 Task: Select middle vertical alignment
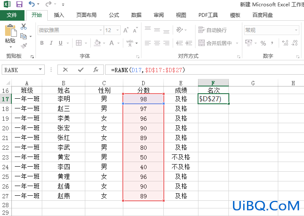point(157,30)
